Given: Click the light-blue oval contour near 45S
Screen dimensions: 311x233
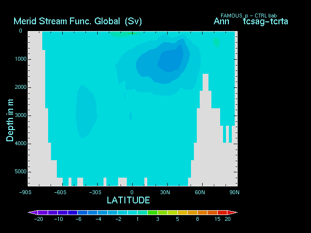Looking at the screenshot, I should coord(86,111).
